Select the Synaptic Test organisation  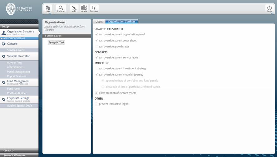(56, 42)
